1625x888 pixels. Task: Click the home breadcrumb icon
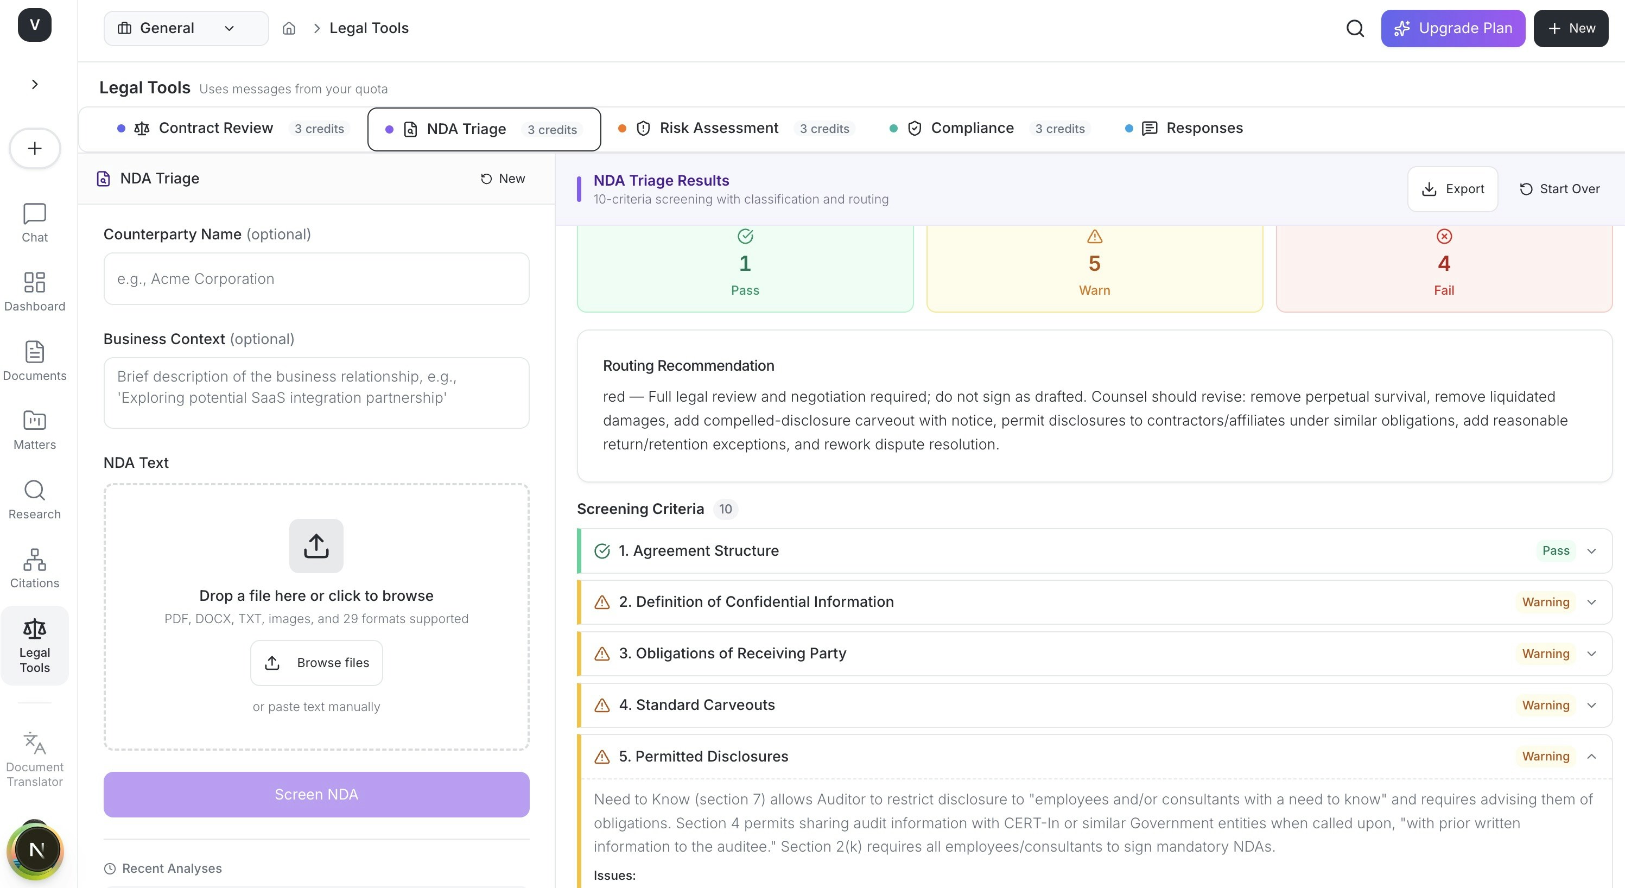289,28
